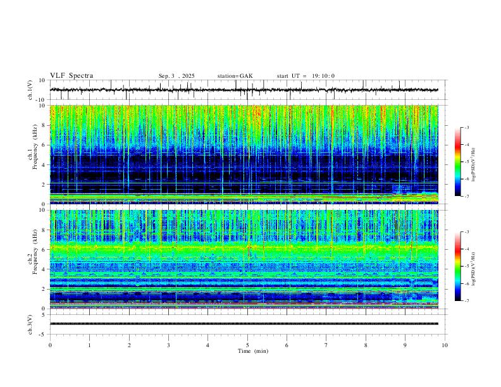This screenshot has height=387, width=501.
Task: Click the time axis tick label "3"
Action: coord(168,345)
